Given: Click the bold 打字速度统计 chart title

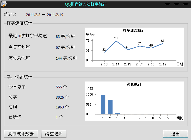Looking at the screenshot, I should point(134,30).
